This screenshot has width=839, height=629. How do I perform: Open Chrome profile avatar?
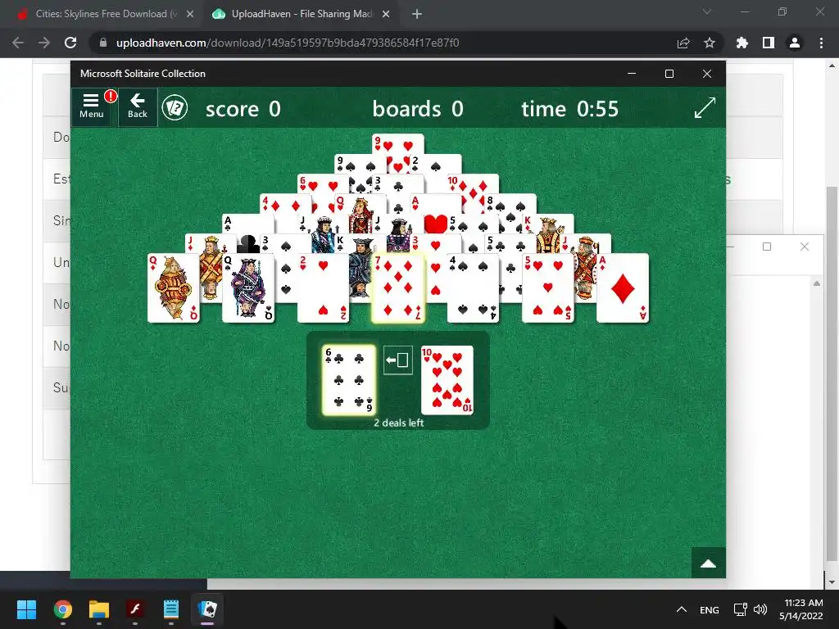point(795,43)
